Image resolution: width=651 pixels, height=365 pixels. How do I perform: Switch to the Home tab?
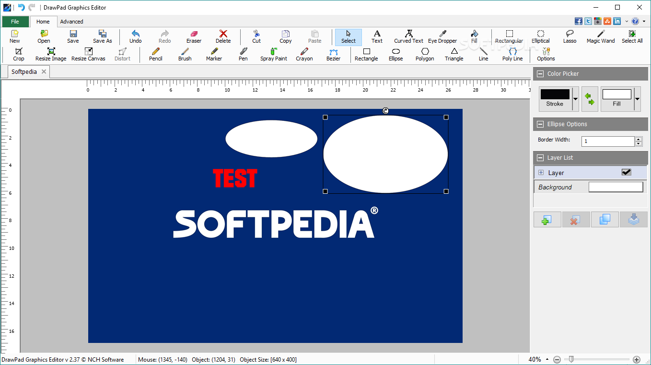coord(43,22)
